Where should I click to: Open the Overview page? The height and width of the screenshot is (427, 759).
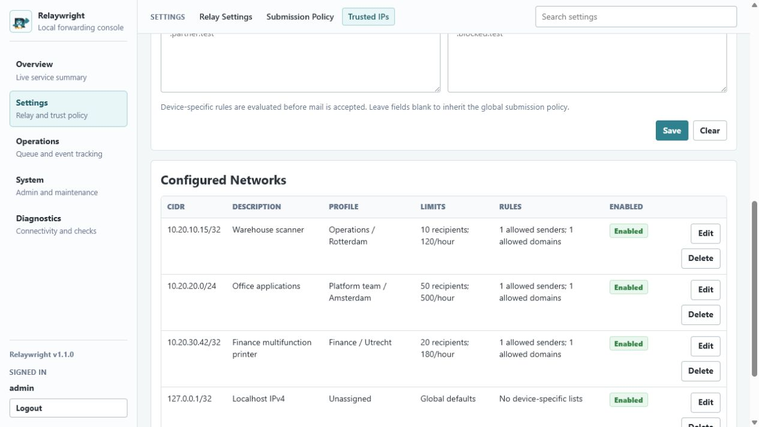coord(68,70)
